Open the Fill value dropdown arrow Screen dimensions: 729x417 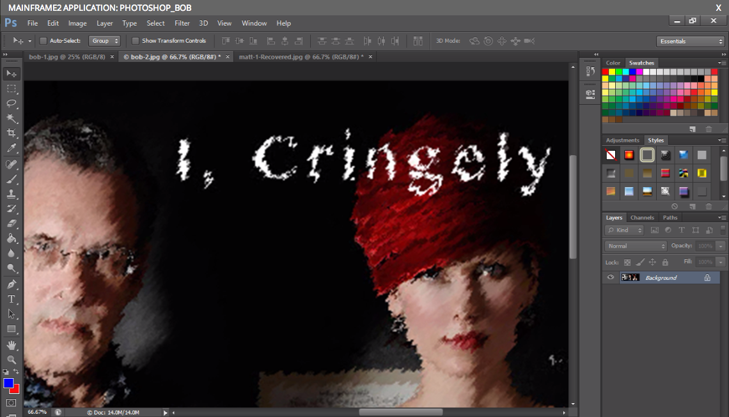(721, 262)
